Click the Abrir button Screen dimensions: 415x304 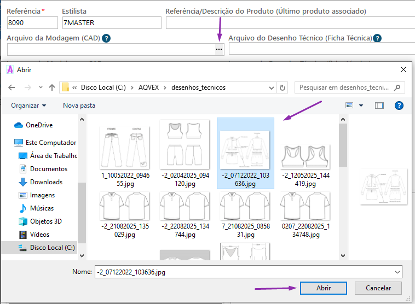point(323,288)
